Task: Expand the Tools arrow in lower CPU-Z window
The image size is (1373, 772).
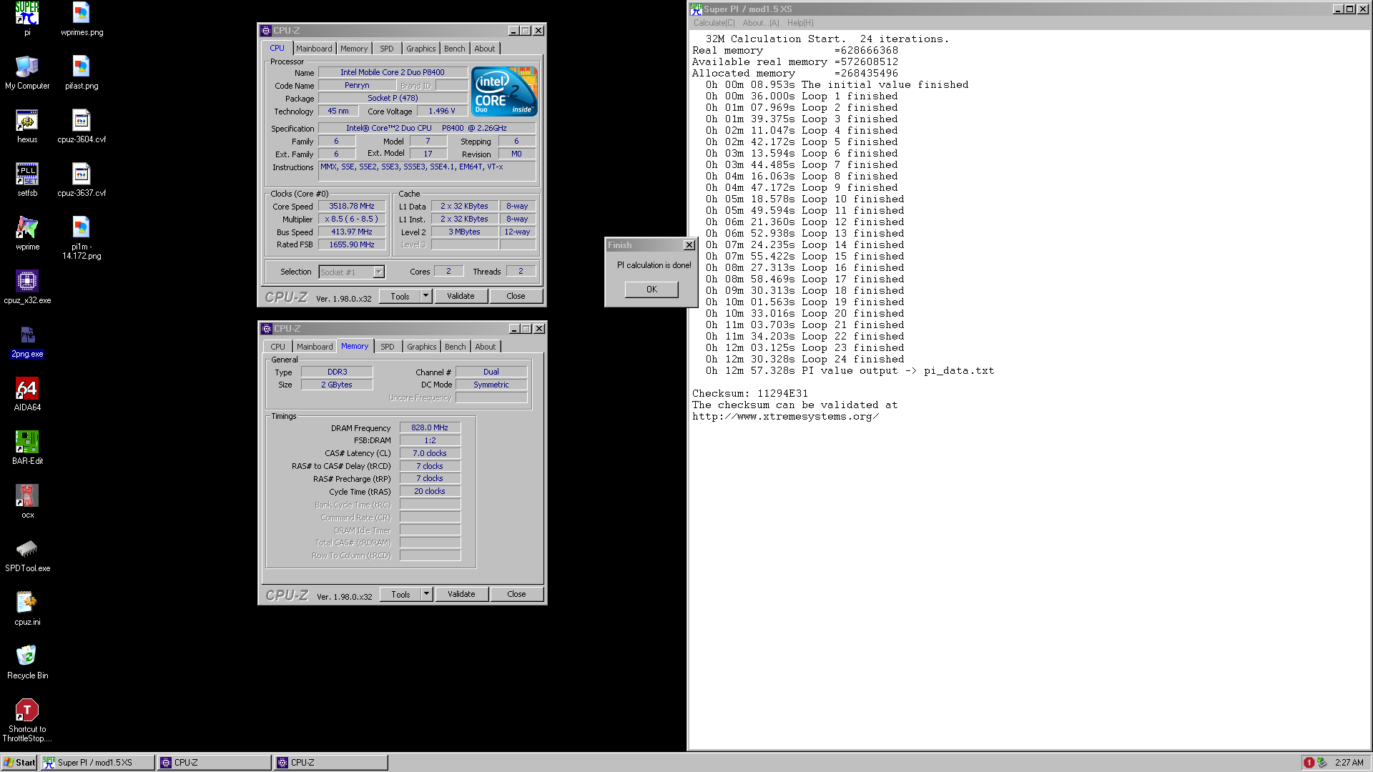Action: pyautogui.click(x=427, y=594)
